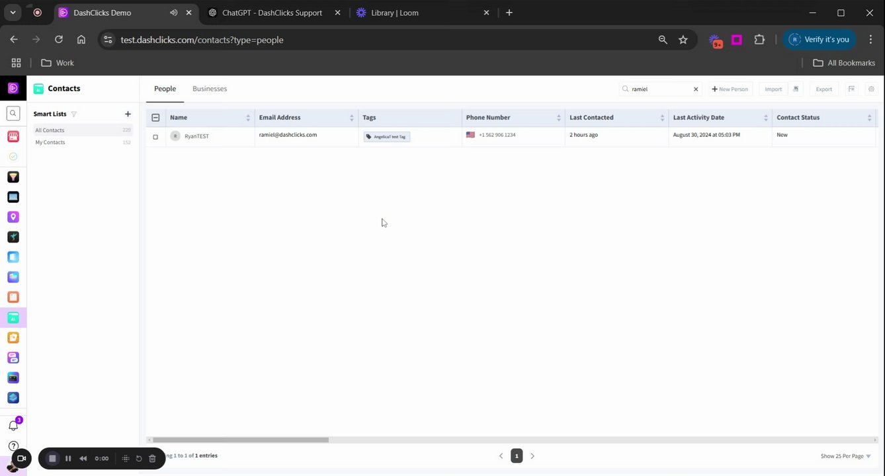The height and width of the screenshot is (476, 885).
Task: Stop the Loom recording
Action: pos(52,458)
